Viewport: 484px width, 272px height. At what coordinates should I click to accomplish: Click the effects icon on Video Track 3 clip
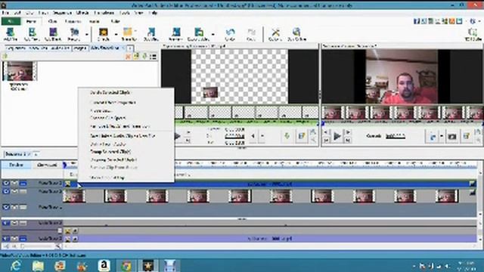pyautogui.click(x=67, y=184)
